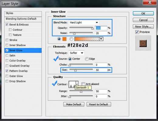158x121 pixels.
Task: Click the Size value field
Action: coord(101,70)
